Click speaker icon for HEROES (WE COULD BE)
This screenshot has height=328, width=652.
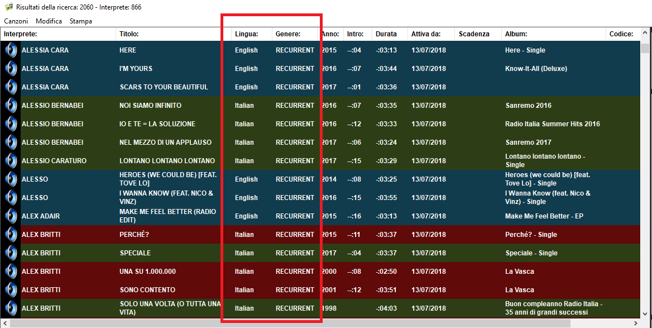[x=11, y=179]
